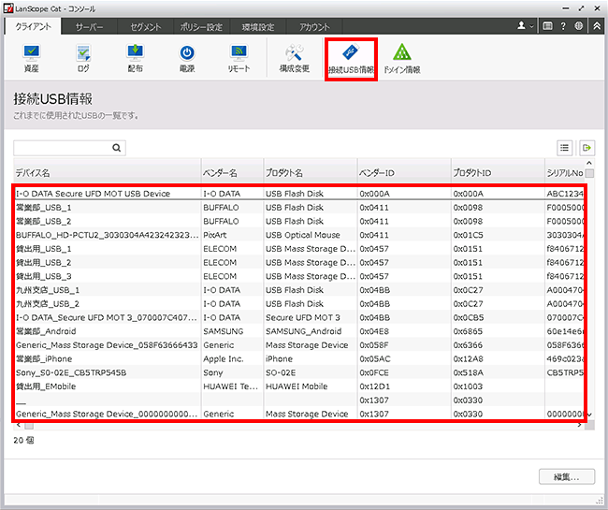
Task: Open the user account icon
Action: point(522,26)
